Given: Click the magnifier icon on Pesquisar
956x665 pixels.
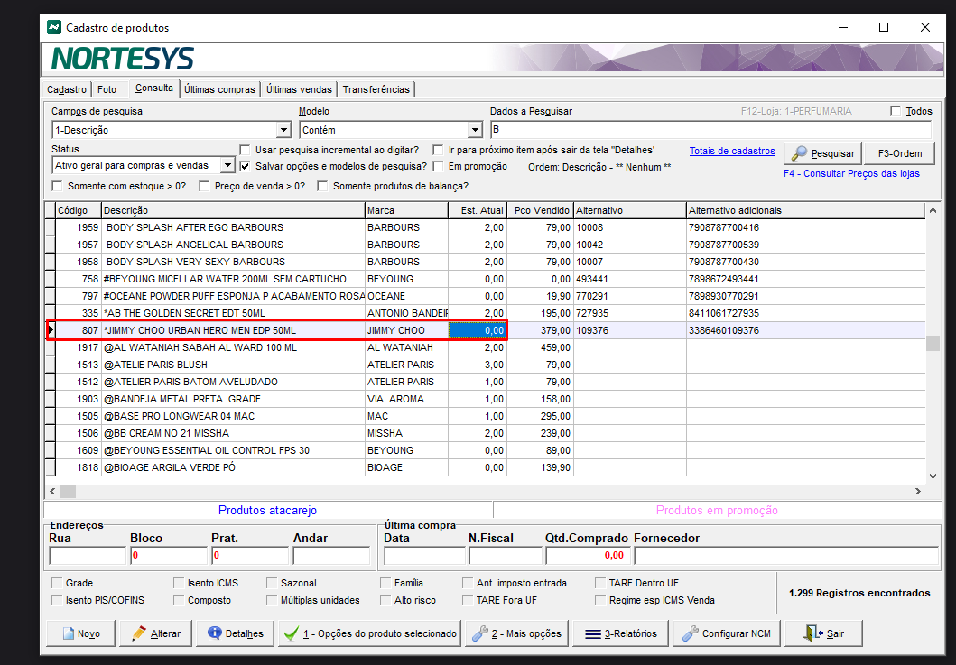Looking at the screenshot, I should tap(799, 153).
